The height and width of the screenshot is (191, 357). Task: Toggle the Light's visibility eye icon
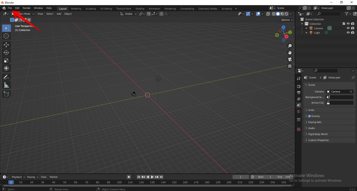point(348,32)
